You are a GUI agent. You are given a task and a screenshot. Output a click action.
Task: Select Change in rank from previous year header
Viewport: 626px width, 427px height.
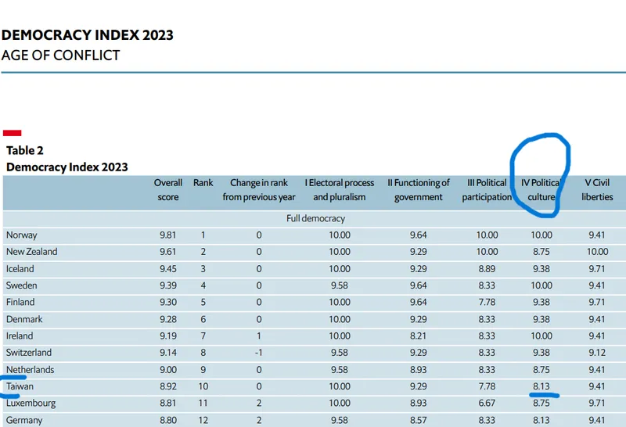click(x=259, y=190)
